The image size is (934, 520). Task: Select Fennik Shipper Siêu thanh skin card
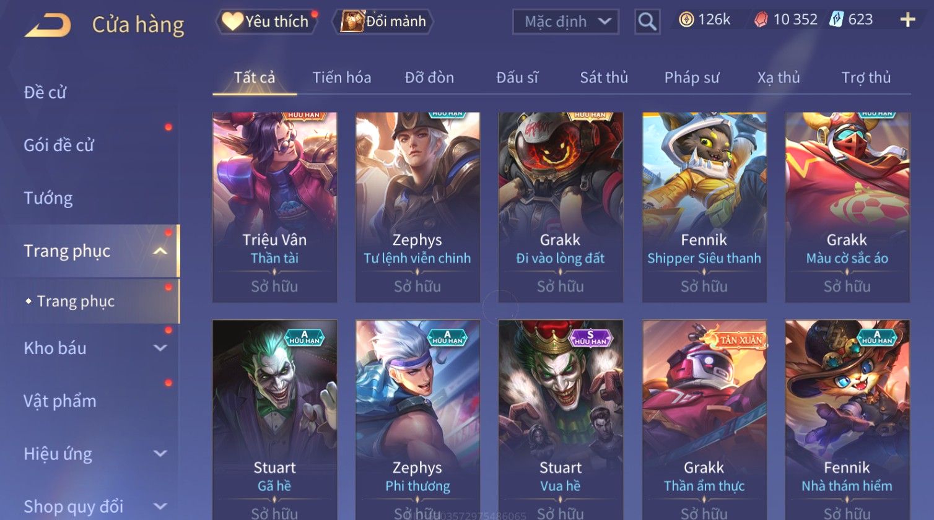point(704,207)
